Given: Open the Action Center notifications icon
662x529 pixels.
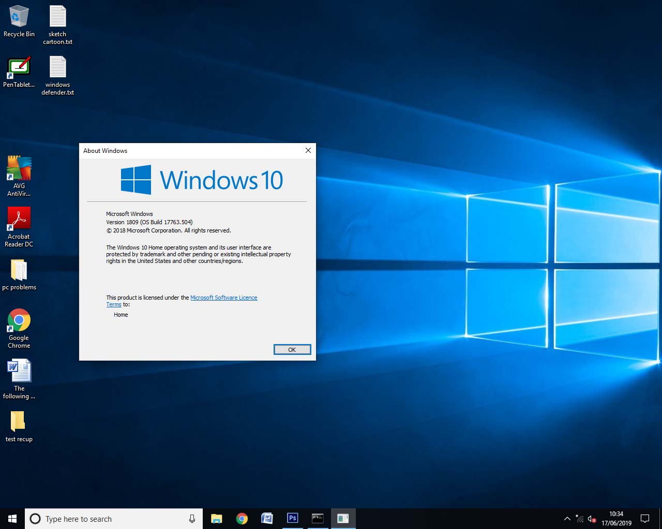Looking at the screenshot, I should click(x=645, y=519).
